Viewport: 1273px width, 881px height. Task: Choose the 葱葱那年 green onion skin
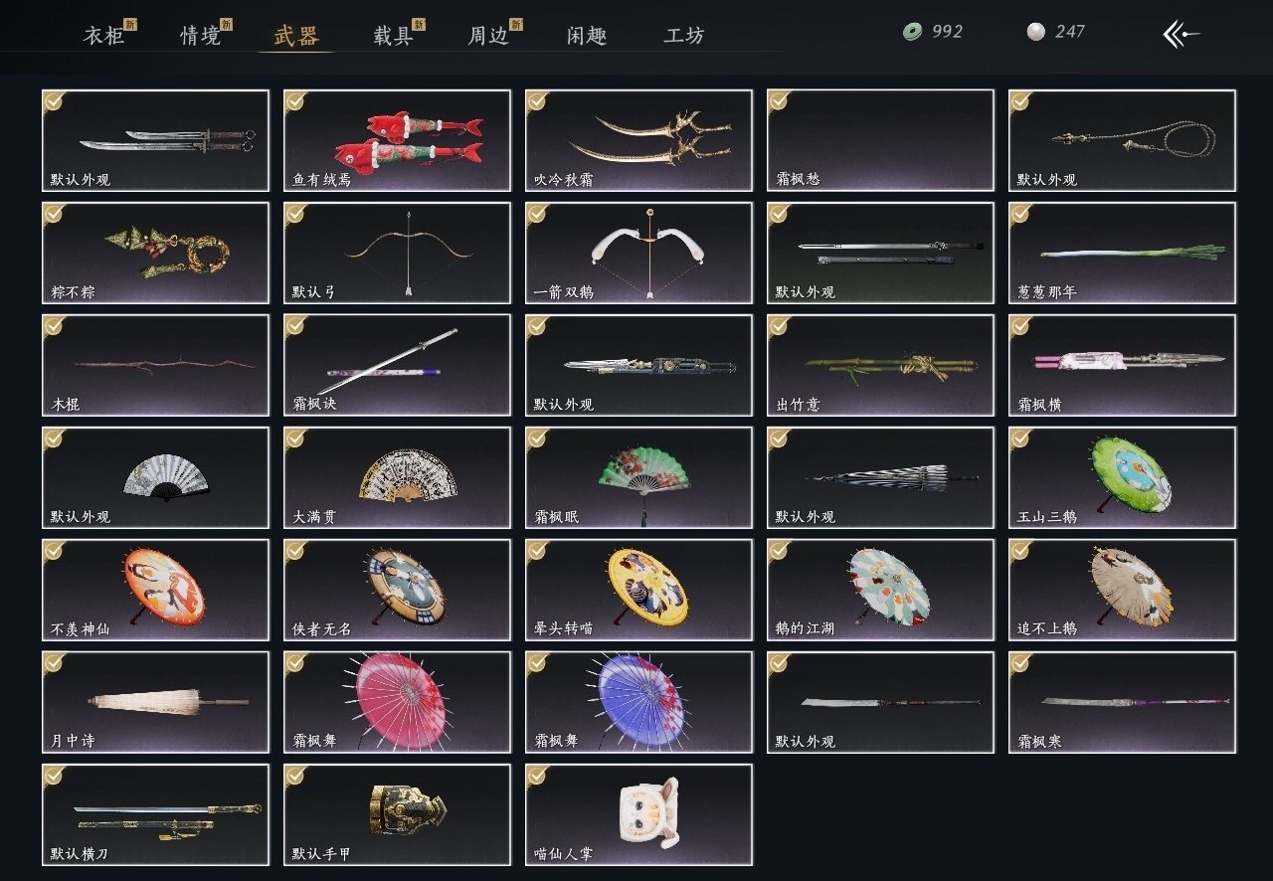[x=1122, y=253]
